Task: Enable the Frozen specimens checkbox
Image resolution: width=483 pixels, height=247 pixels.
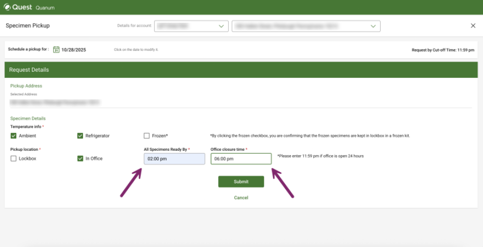Action: [147, 136]
